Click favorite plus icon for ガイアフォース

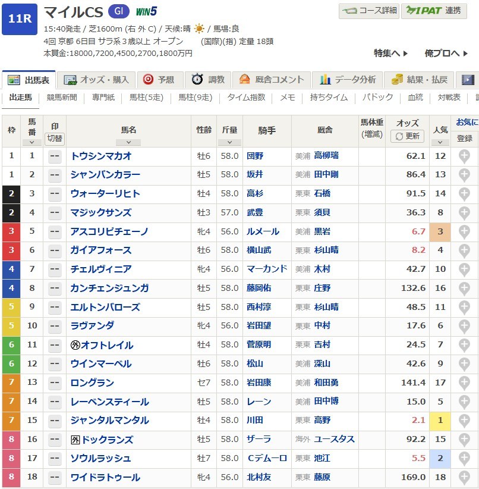click(x=464, y=250)
